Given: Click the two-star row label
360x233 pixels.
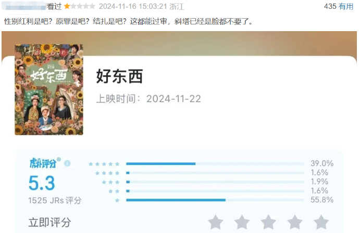Looking at the screenshot, I should coord(114,191).
